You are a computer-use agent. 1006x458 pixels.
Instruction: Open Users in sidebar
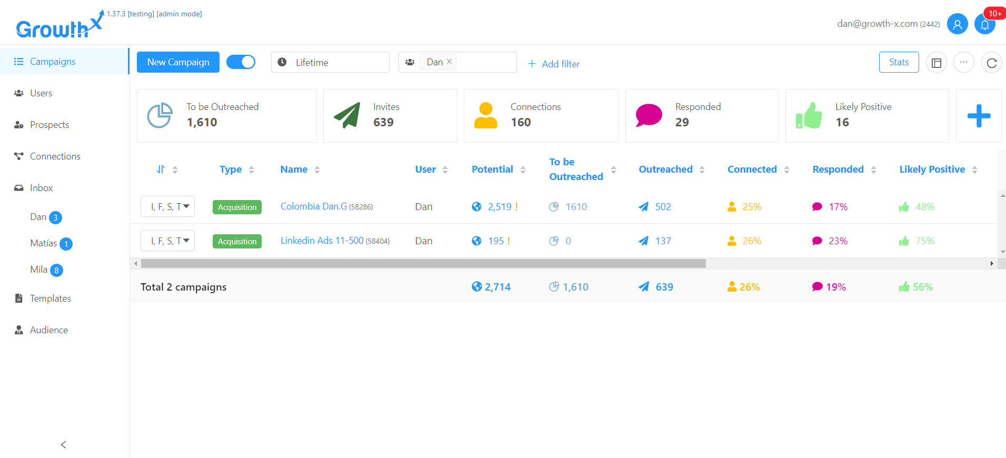pyautogui.click(x=64, y=93)
